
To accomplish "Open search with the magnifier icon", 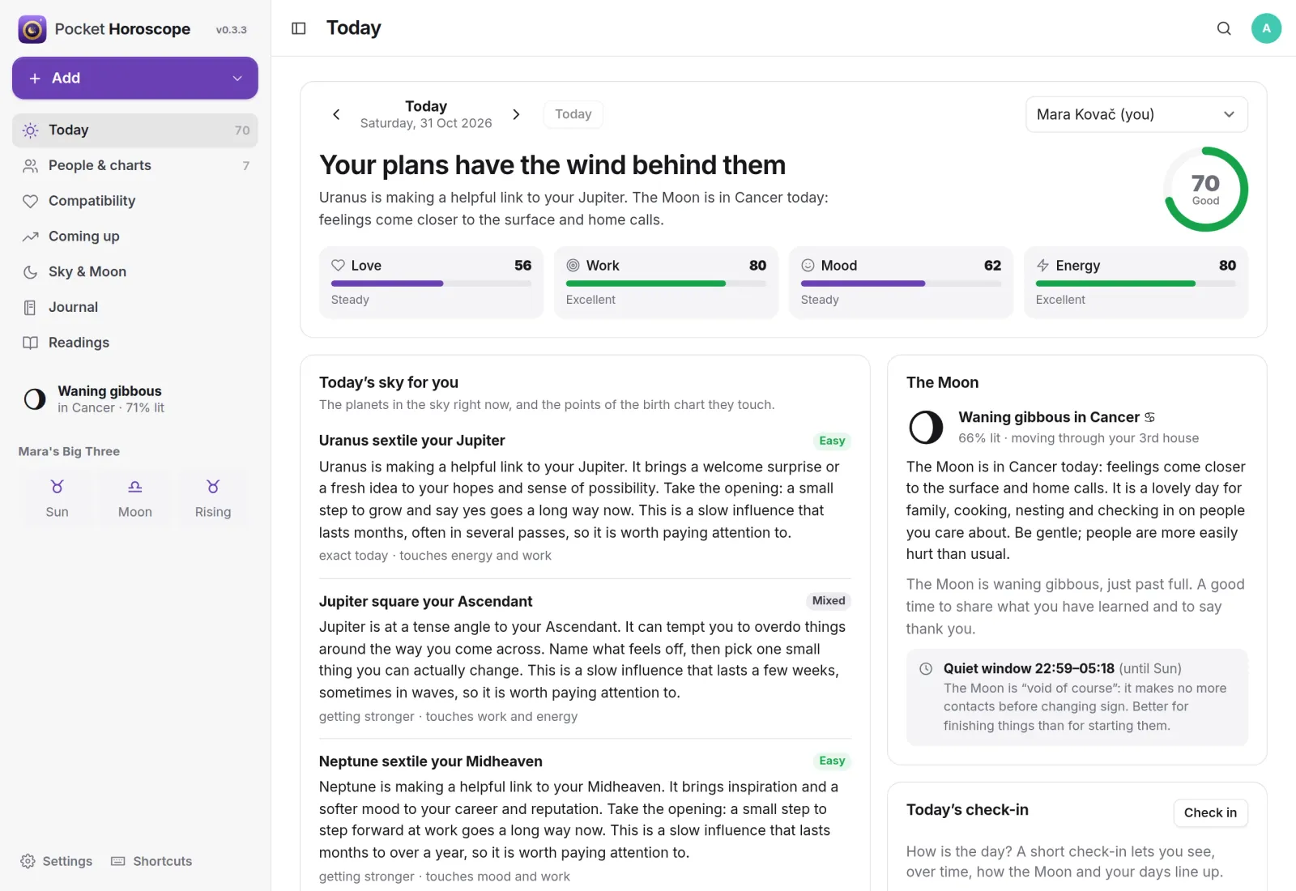I will (1224, 28).
